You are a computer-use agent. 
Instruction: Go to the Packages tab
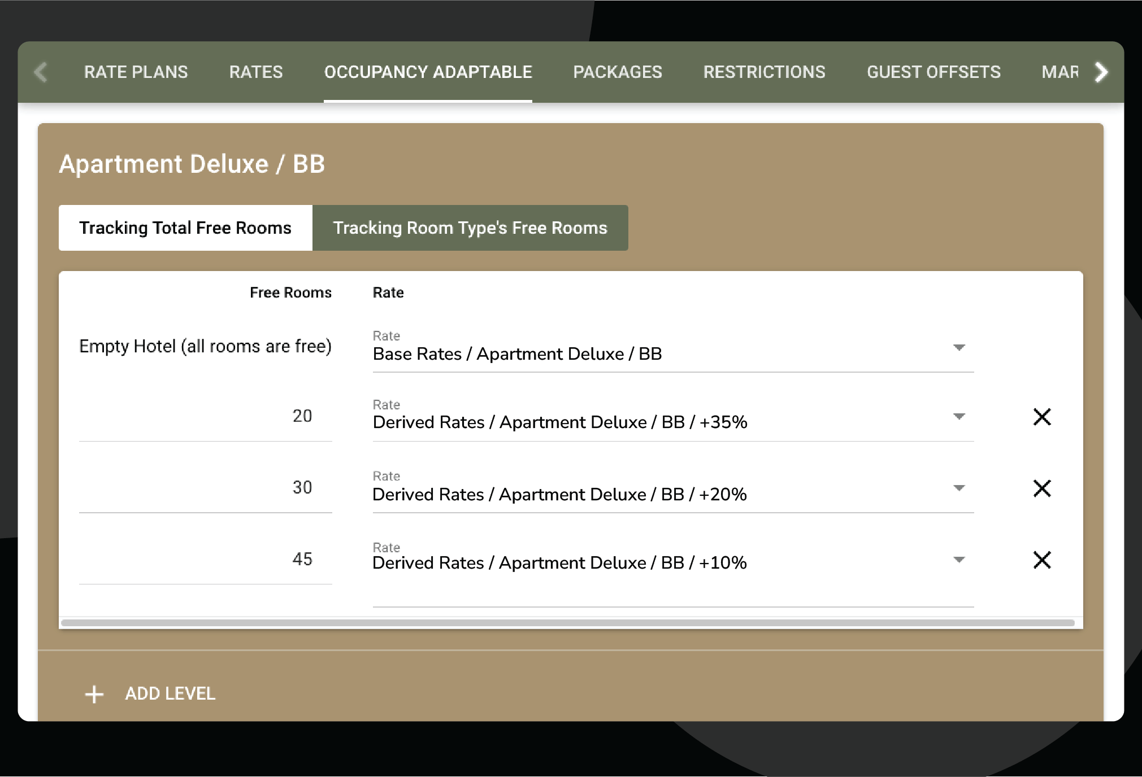617,72
